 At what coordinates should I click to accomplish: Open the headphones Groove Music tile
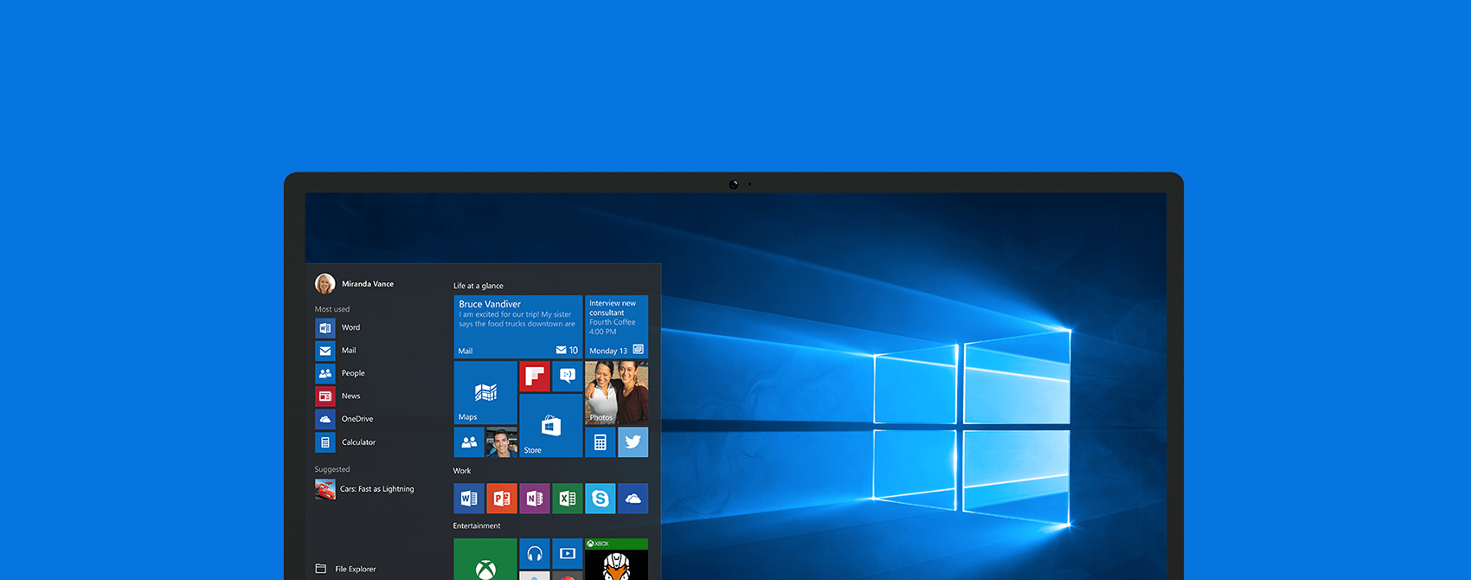click(x=535, y=554)
